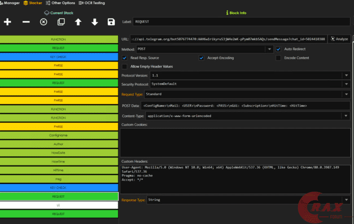The width and height of the screenshot is (354, 224).
Task: Toggle the Auto Redirect checkbox
Action: click(278, 49)
